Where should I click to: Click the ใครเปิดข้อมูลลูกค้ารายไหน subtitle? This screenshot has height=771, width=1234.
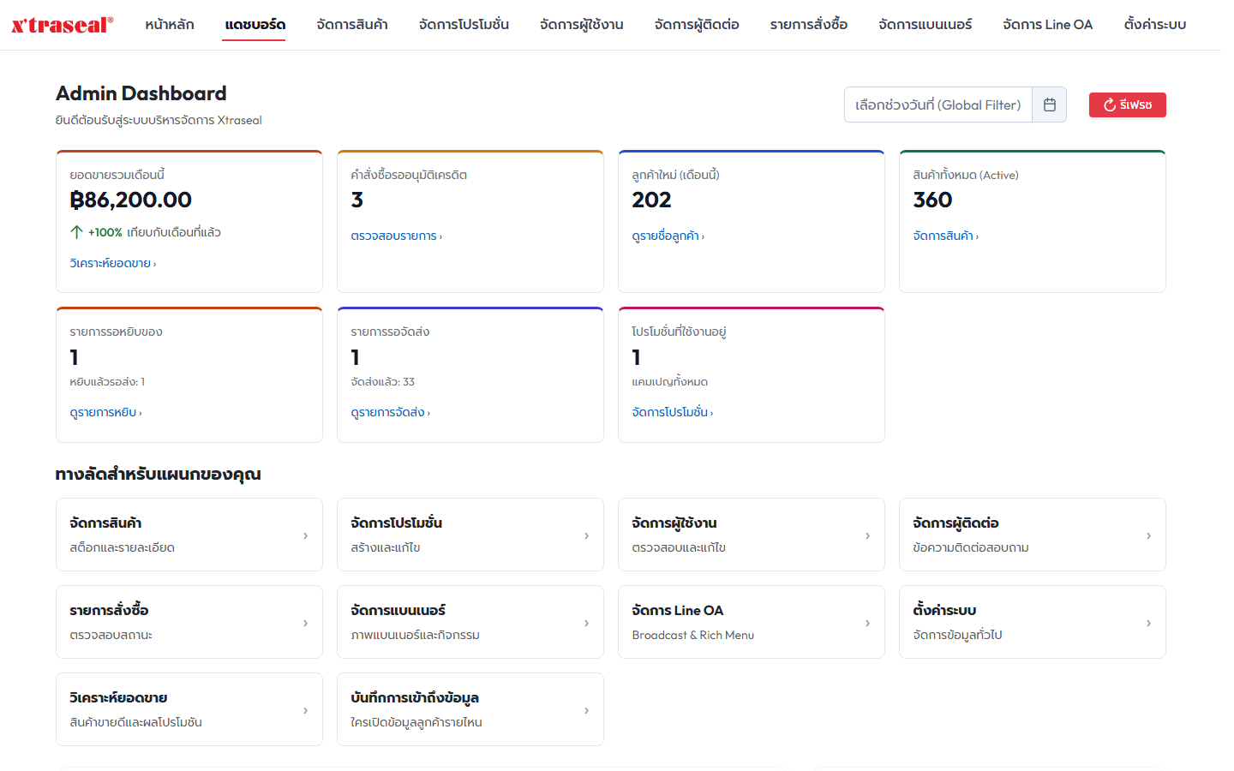[x=416, y=722]
